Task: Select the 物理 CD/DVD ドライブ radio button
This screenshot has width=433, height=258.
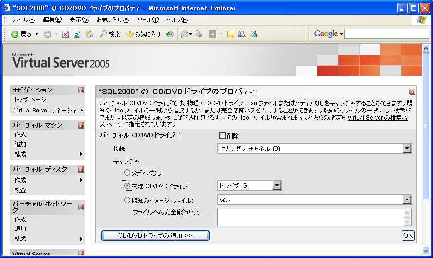Action: (x=127, y=185)
